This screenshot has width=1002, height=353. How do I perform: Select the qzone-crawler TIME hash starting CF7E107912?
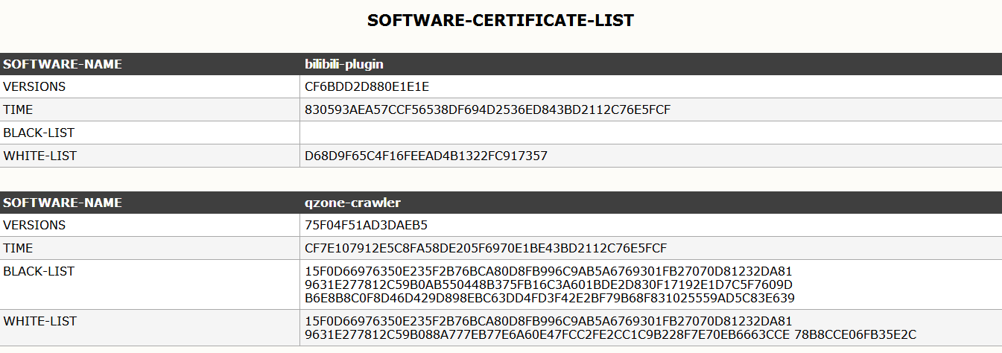coord(486,248)
